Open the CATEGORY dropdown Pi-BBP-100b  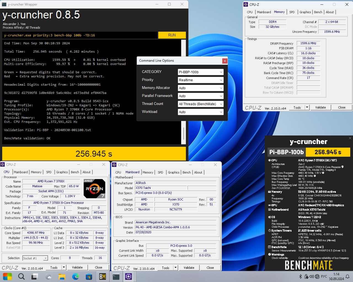[x=200, y=72]
